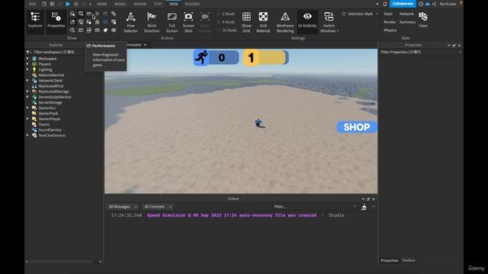
Task: Click the New file icon
Action: 44,4
